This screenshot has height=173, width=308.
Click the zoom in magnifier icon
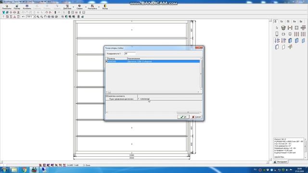pos(38,17)
